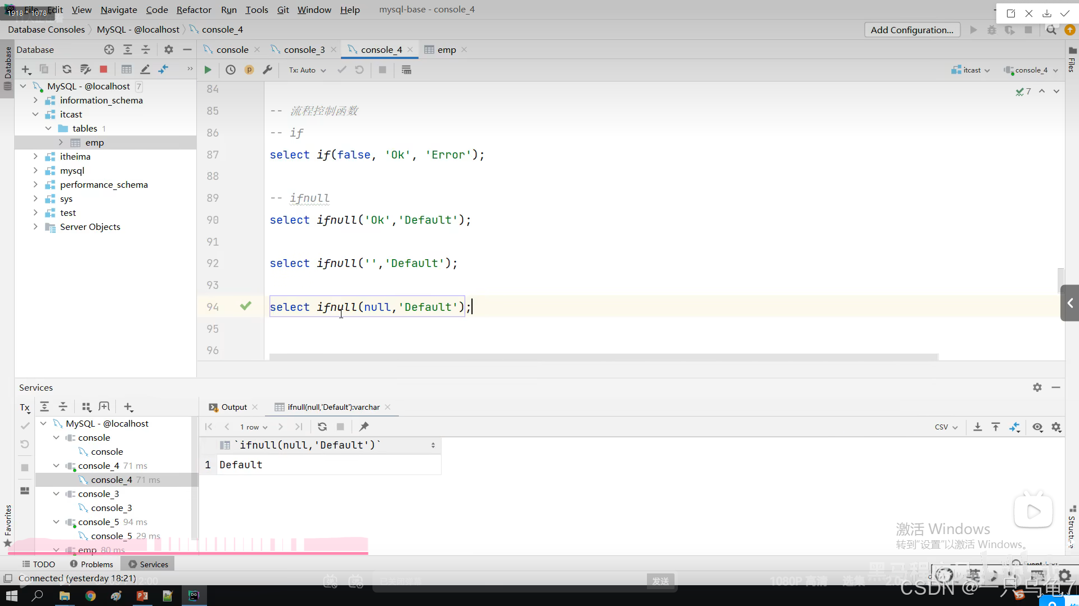Viewport: 1079px width, 606px height.
Task: Click the in-editor results icon
Action: [x=406, y=70]
